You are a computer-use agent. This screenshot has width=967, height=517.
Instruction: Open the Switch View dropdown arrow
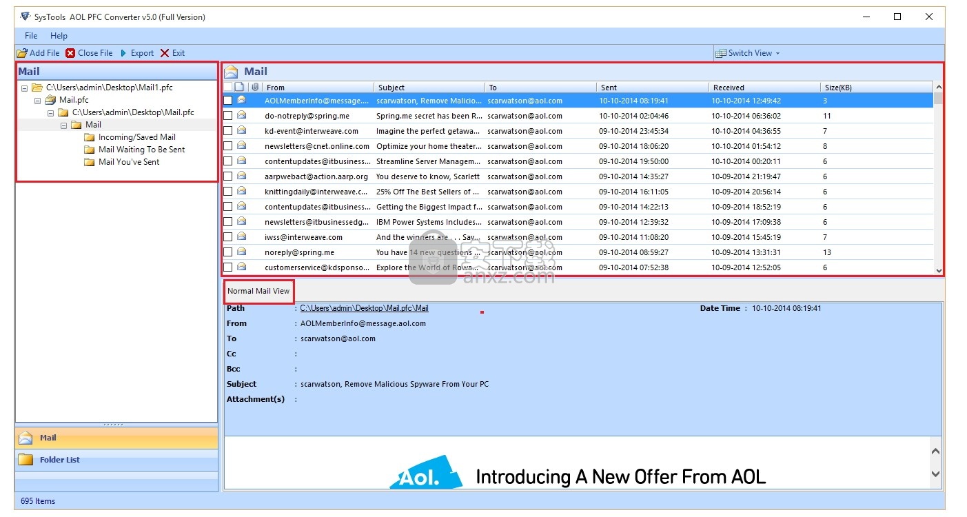(x=777, y=54)
